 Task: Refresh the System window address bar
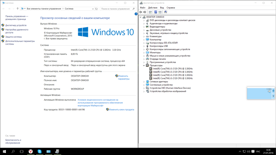(x=97, y=9)
